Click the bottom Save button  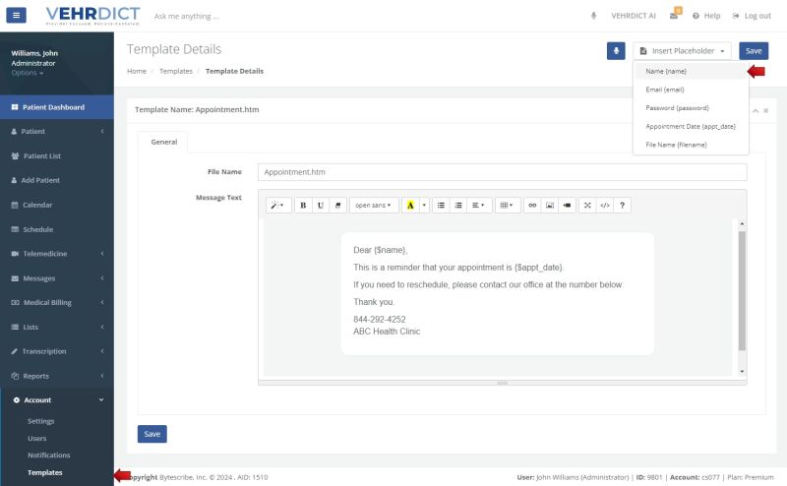click(x=151, y=434)
